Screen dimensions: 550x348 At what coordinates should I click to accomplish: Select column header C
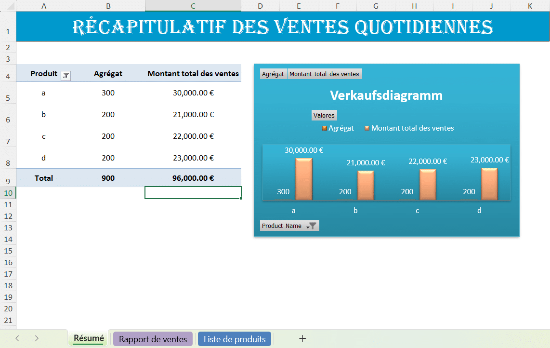193,6
